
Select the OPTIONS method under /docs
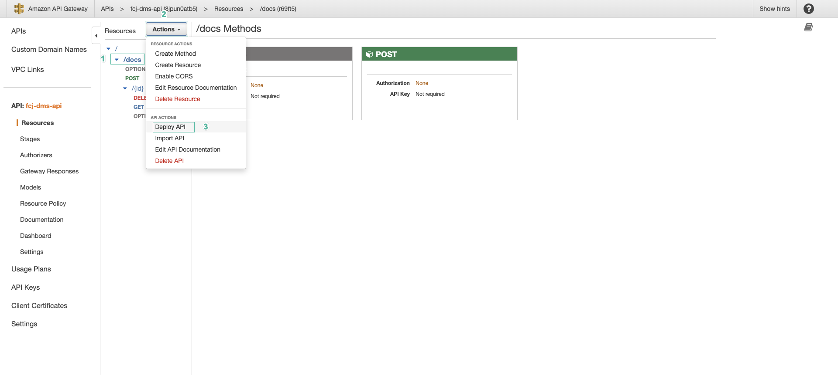click(x=136, y=69)
